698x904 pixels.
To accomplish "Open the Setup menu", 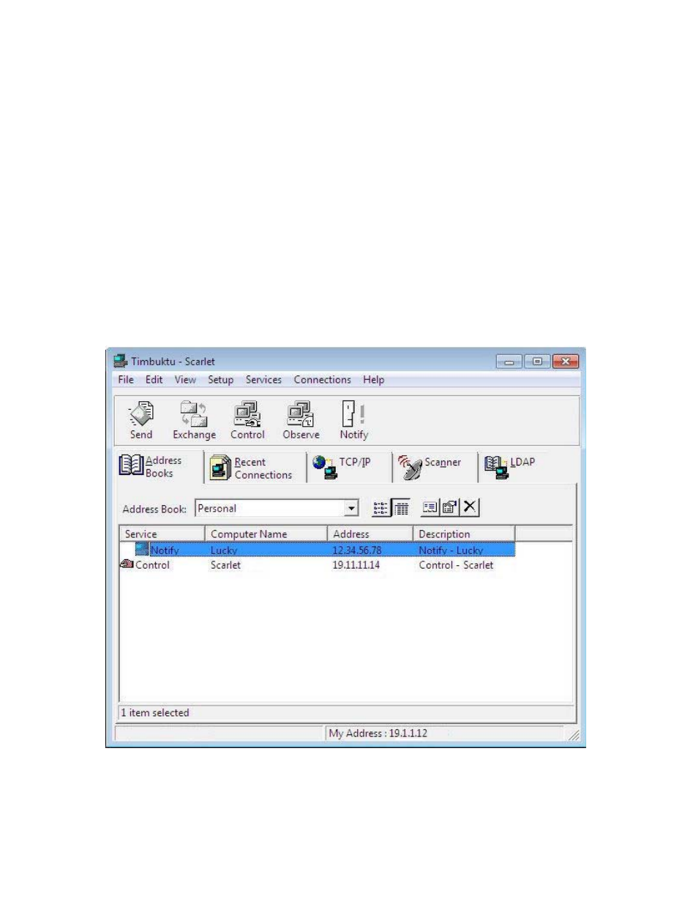I will [x=220, y=380].
